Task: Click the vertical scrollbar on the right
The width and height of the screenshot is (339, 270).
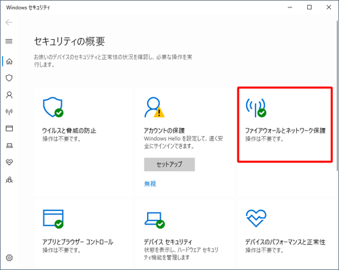Action: (x=338, y=96)
